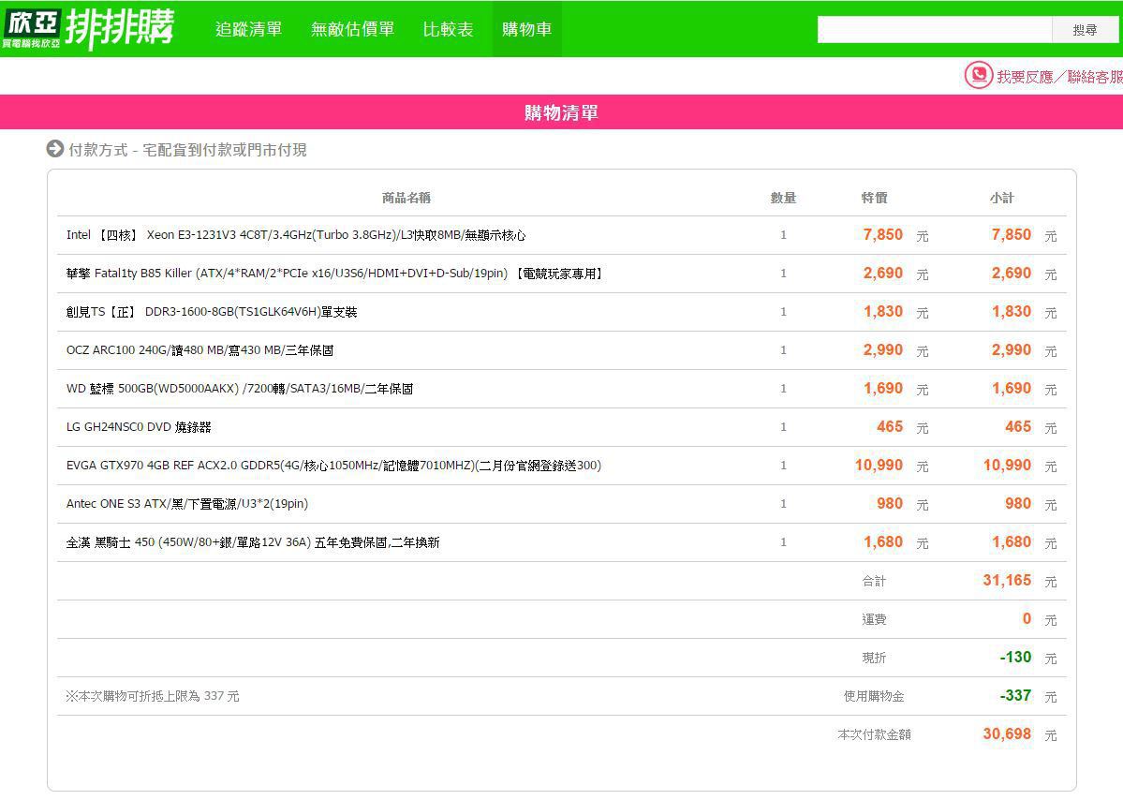Click the 現折 discount label

point(874,659)
